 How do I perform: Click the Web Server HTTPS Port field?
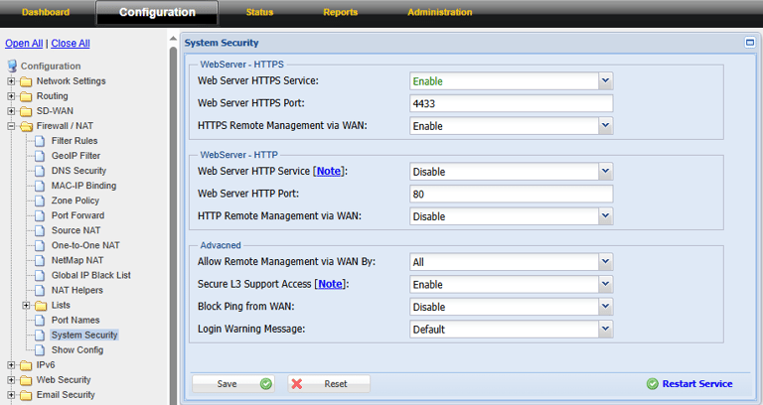(x=511, y=103)
